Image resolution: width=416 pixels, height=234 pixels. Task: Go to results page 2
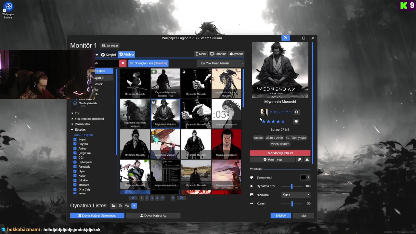(x=147, y=198)
